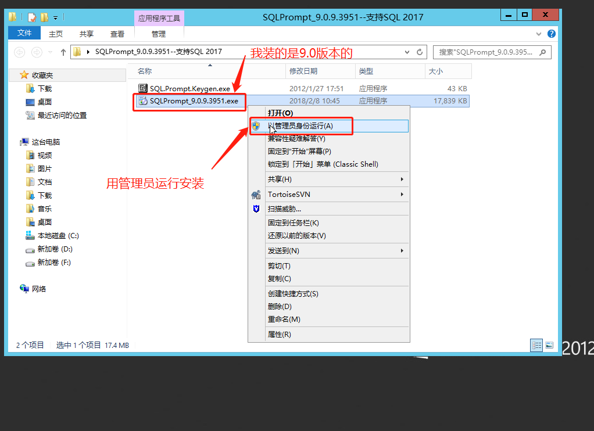The image size is (594, 431).
Task: Choose 扫描威胁... from context menu
Action: pyautogui.click(x=329, y=209)
